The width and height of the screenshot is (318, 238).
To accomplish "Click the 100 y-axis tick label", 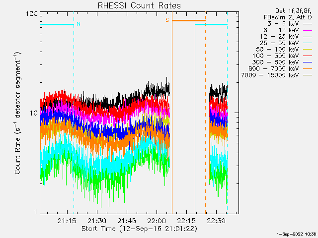I will coord(32,14).
